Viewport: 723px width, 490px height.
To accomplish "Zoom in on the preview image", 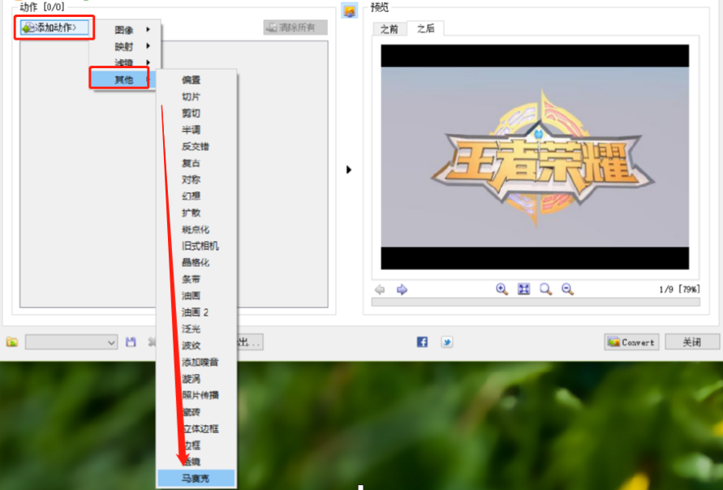I will 501,289.
